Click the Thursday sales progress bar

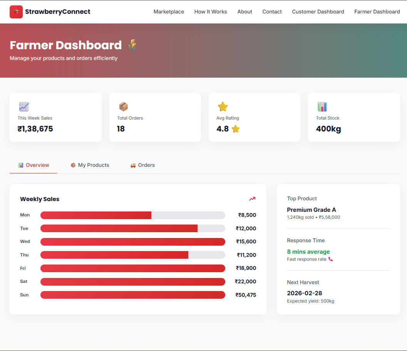(132, 255)
